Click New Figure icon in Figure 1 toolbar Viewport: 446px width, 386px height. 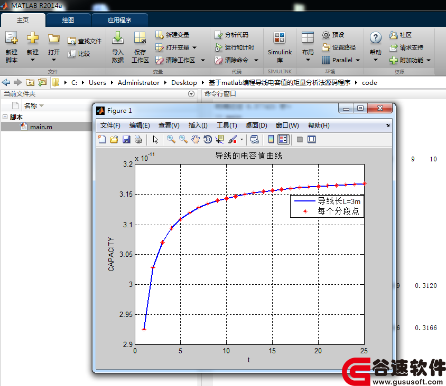click(102, 139)
